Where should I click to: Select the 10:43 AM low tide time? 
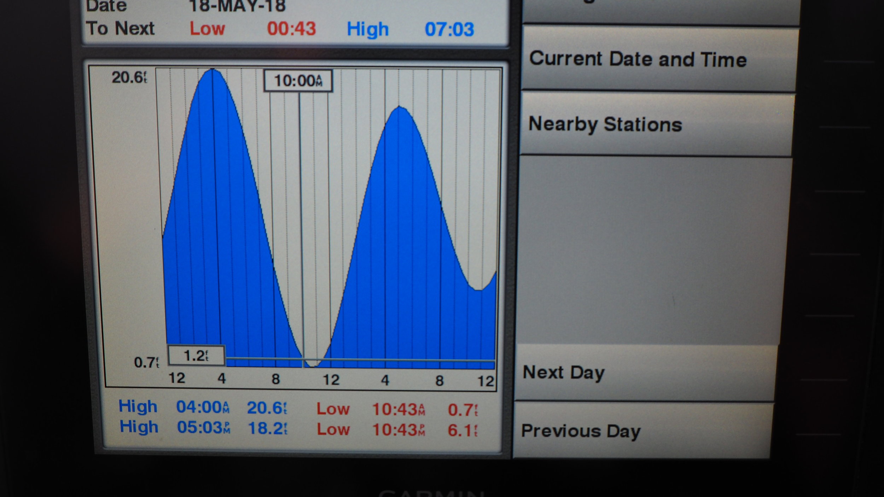[399, 410]
